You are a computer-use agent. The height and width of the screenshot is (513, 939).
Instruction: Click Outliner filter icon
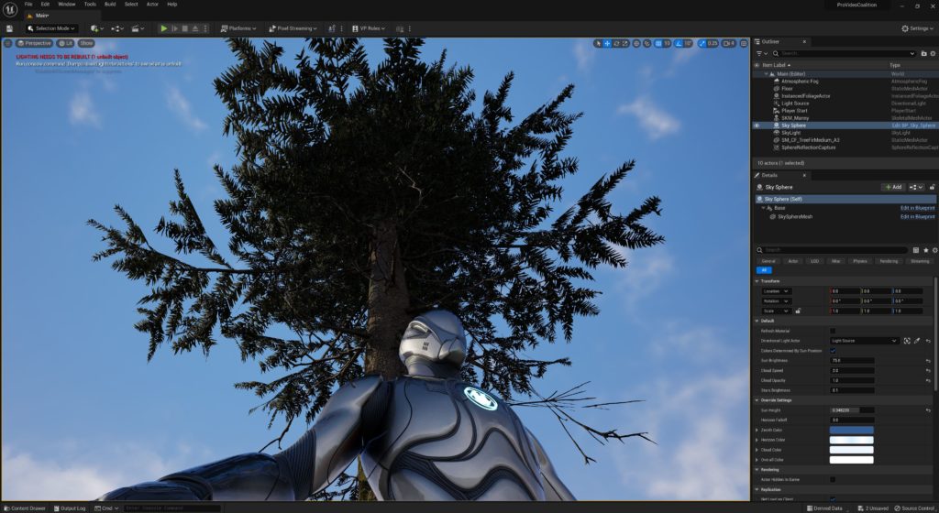coord(760,53)
